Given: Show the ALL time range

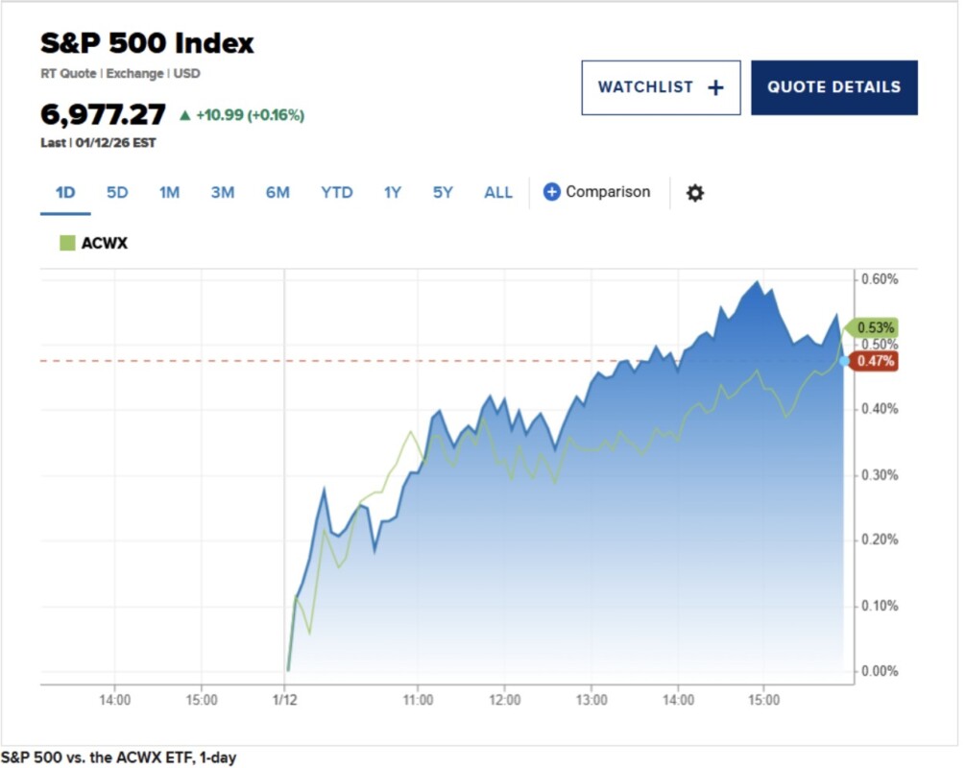Looking at the screenshot, I should tap(498, 193).
